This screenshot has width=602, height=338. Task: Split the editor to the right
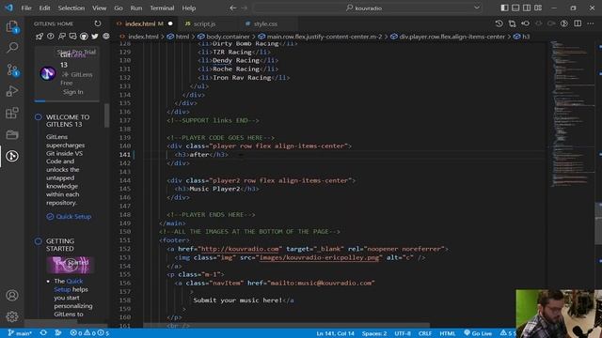click(578, 23)
